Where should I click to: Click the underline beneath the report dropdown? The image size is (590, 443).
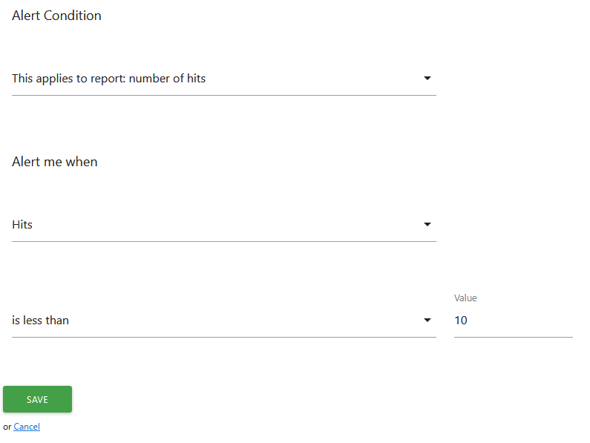click(x=223, y=95)
